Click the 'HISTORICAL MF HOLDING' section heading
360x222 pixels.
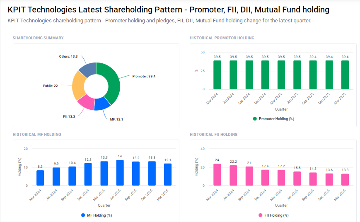click(x=37, y=134)
